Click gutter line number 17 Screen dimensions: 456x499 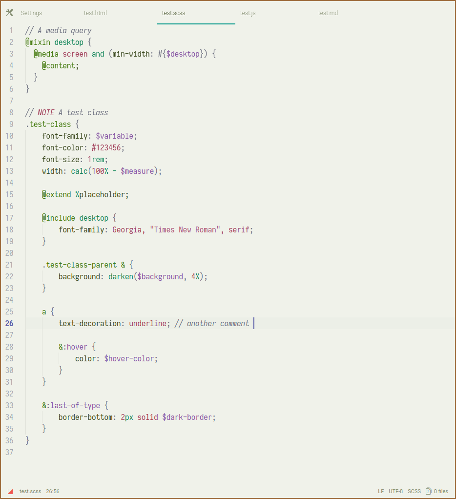(x=9, y=218)
